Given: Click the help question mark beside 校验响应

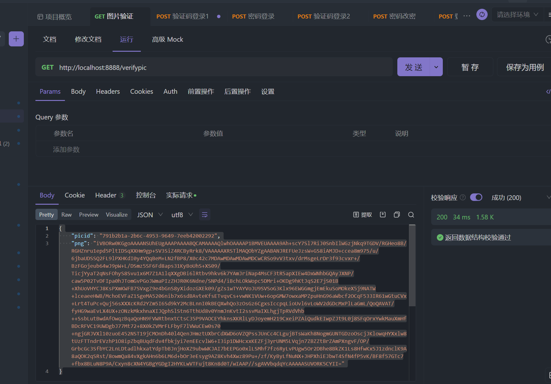Looking at the screenshot, I should [x=463, y=197].
